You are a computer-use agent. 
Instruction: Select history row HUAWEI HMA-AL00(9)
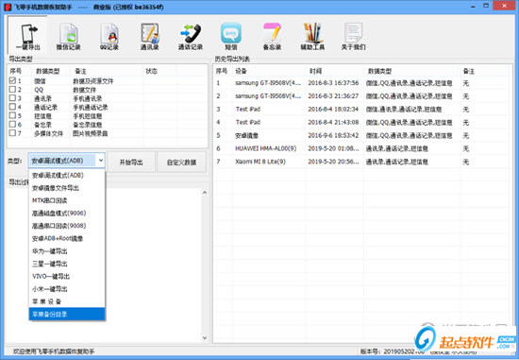360,148
